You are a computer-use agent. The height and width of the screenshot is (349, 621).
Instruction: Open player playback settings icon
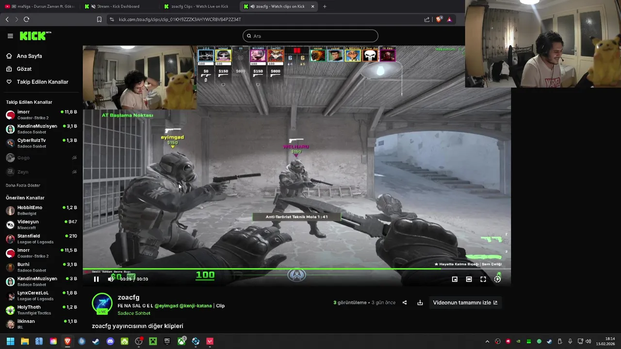(x=497, y=279)
